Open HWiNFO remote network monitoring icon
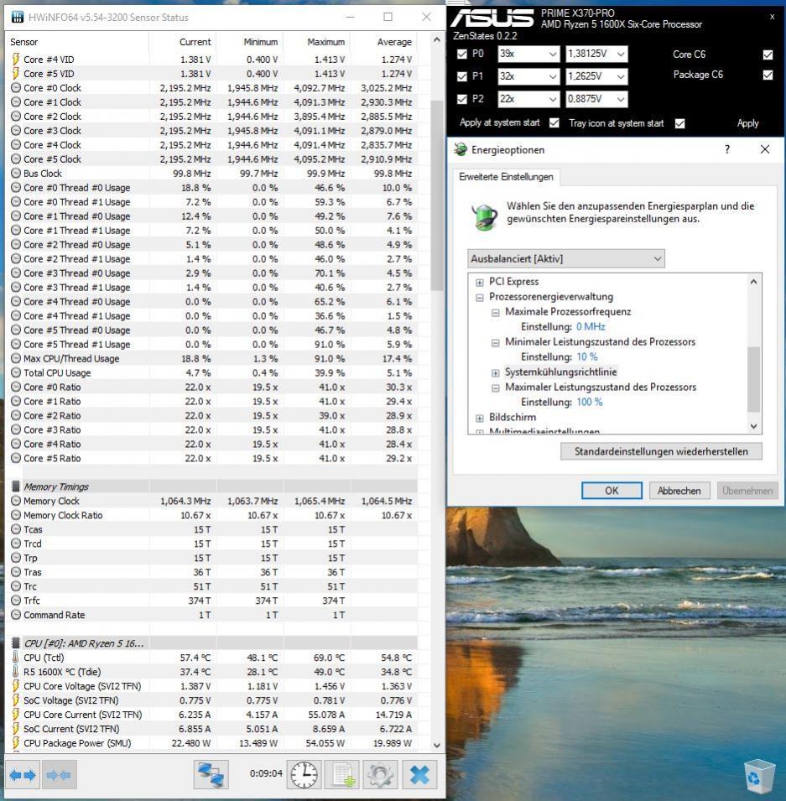The height and width of the screenshot is (801, 786). click(x=211, y=775)
